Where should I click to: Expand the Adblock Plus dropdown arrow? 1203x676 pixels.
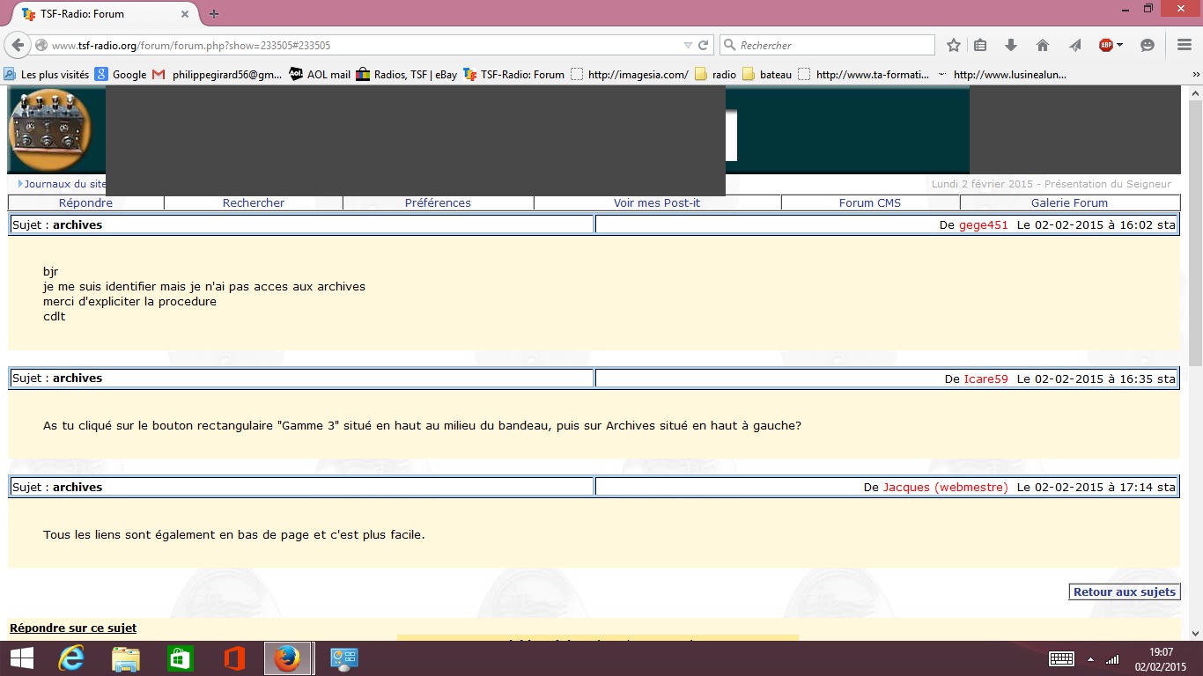click(x=1119, y=45)
